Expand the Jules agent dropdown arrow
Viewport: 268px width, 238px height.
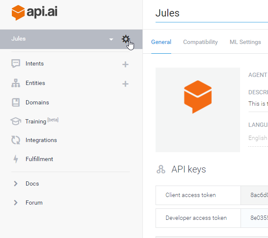click(x=111, y=39)
